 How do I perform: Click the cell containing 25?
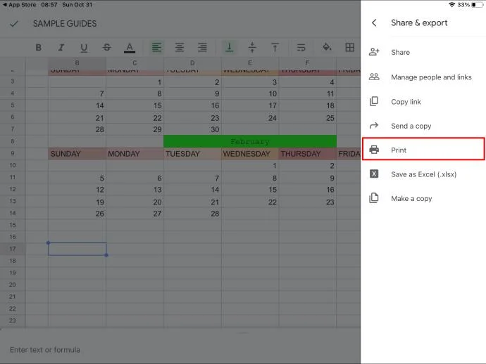[308, 118]
